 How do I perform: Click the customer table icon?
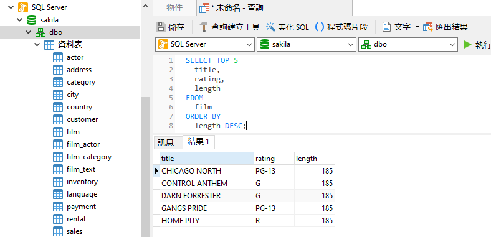click(58, 119)
